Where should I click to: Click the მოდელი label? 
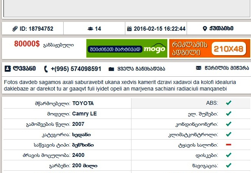pos(59,114)
